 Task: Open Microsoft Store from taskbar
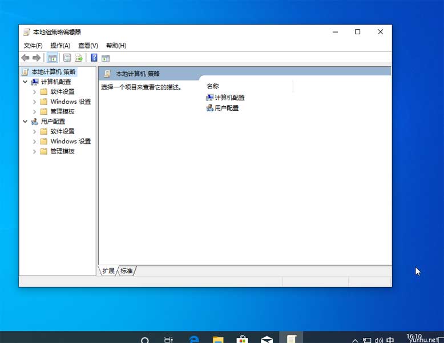242,340
